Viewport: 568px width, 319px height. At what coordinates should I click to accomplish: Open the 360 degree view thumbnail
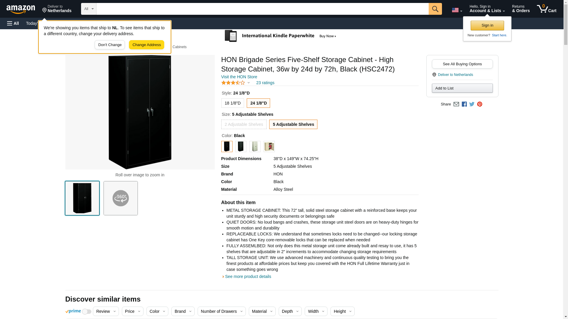[x=121, y=198]
